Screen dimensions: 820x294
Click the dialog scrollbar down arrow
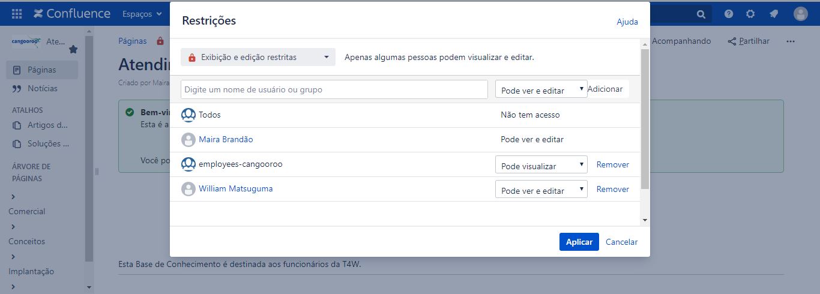point(645,221)
